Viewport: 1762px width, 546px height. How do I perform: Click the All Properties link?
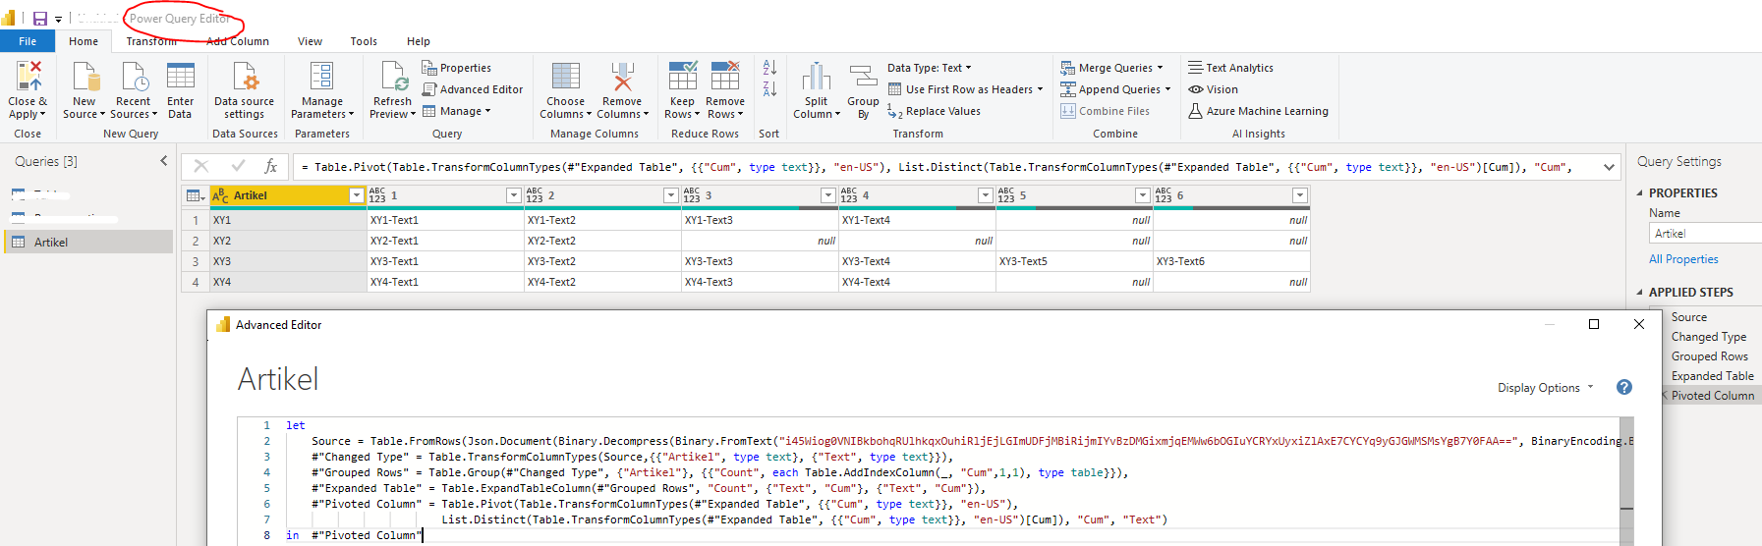point(1683,259)
